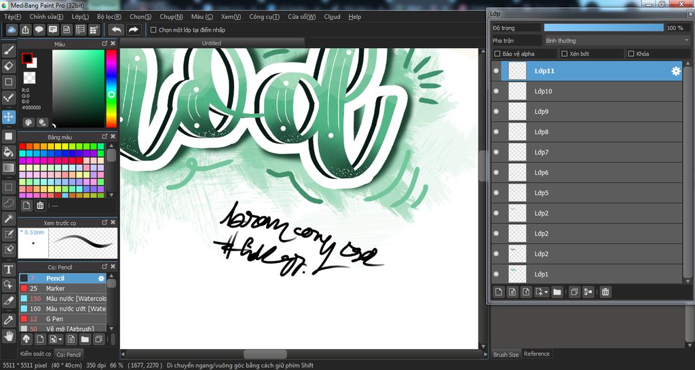Toggle 'Xén bớt' clipping checkbox

coord(564,54)
